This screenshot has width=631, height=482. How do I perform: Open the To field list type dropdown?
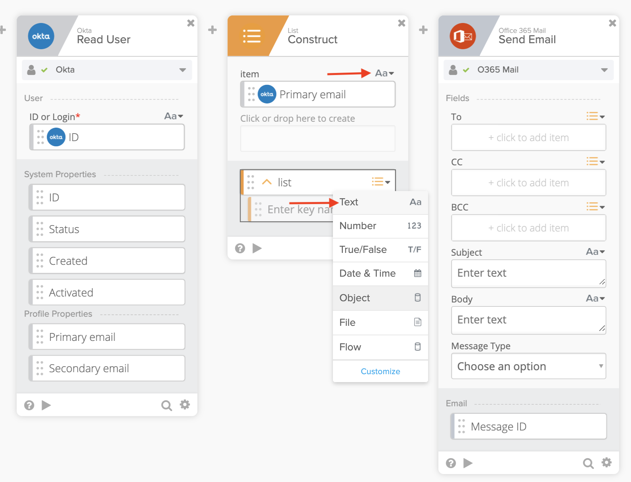[x=595, y=116]
